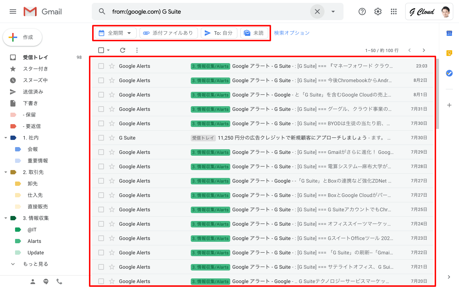Click the search magnifier icon
This screenshot has width=459, height=287.
(102, 11)
